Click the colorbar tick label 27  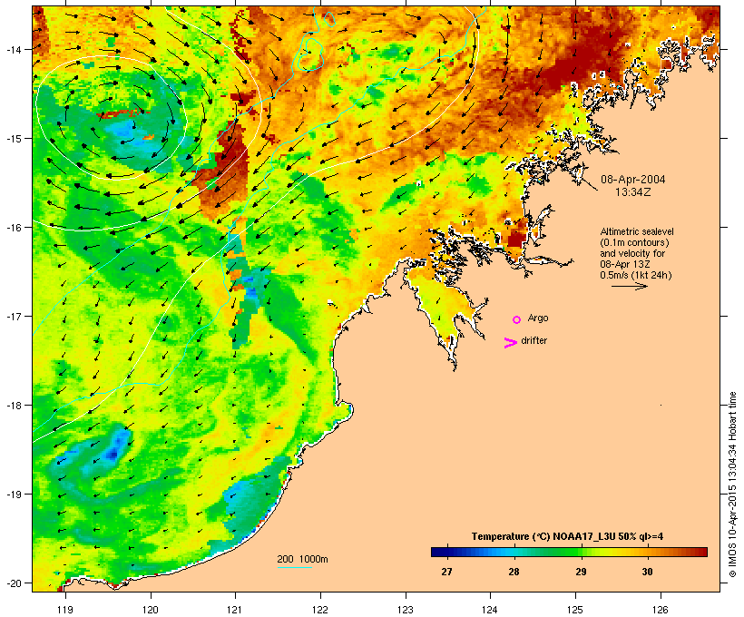tap(446, 572)
